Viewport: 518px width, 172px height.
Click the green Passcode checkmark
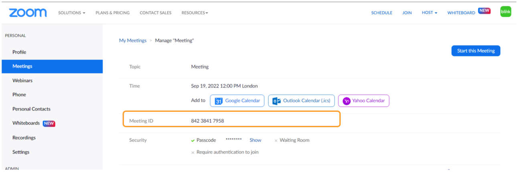click(193, 140)
